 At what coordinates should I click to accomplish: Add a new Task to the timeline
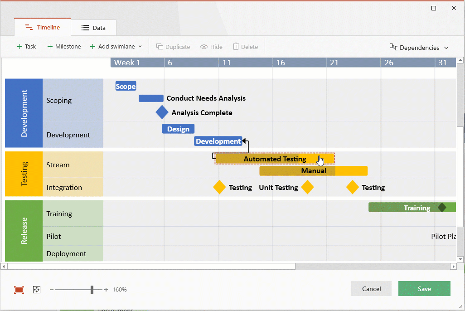pyautogui.click(x=26, y=46)
